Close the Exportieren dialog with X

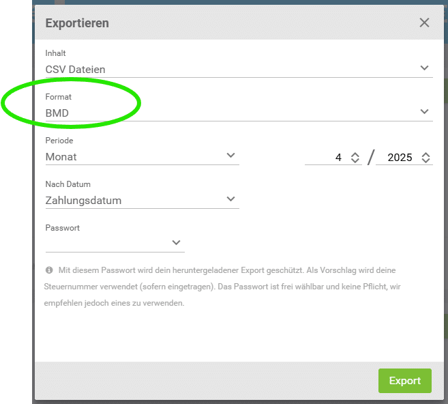point(424,23)
